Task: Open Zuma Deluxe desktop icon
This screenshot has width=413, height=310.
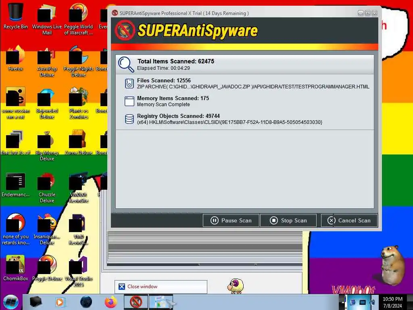Action: [78, 142]
